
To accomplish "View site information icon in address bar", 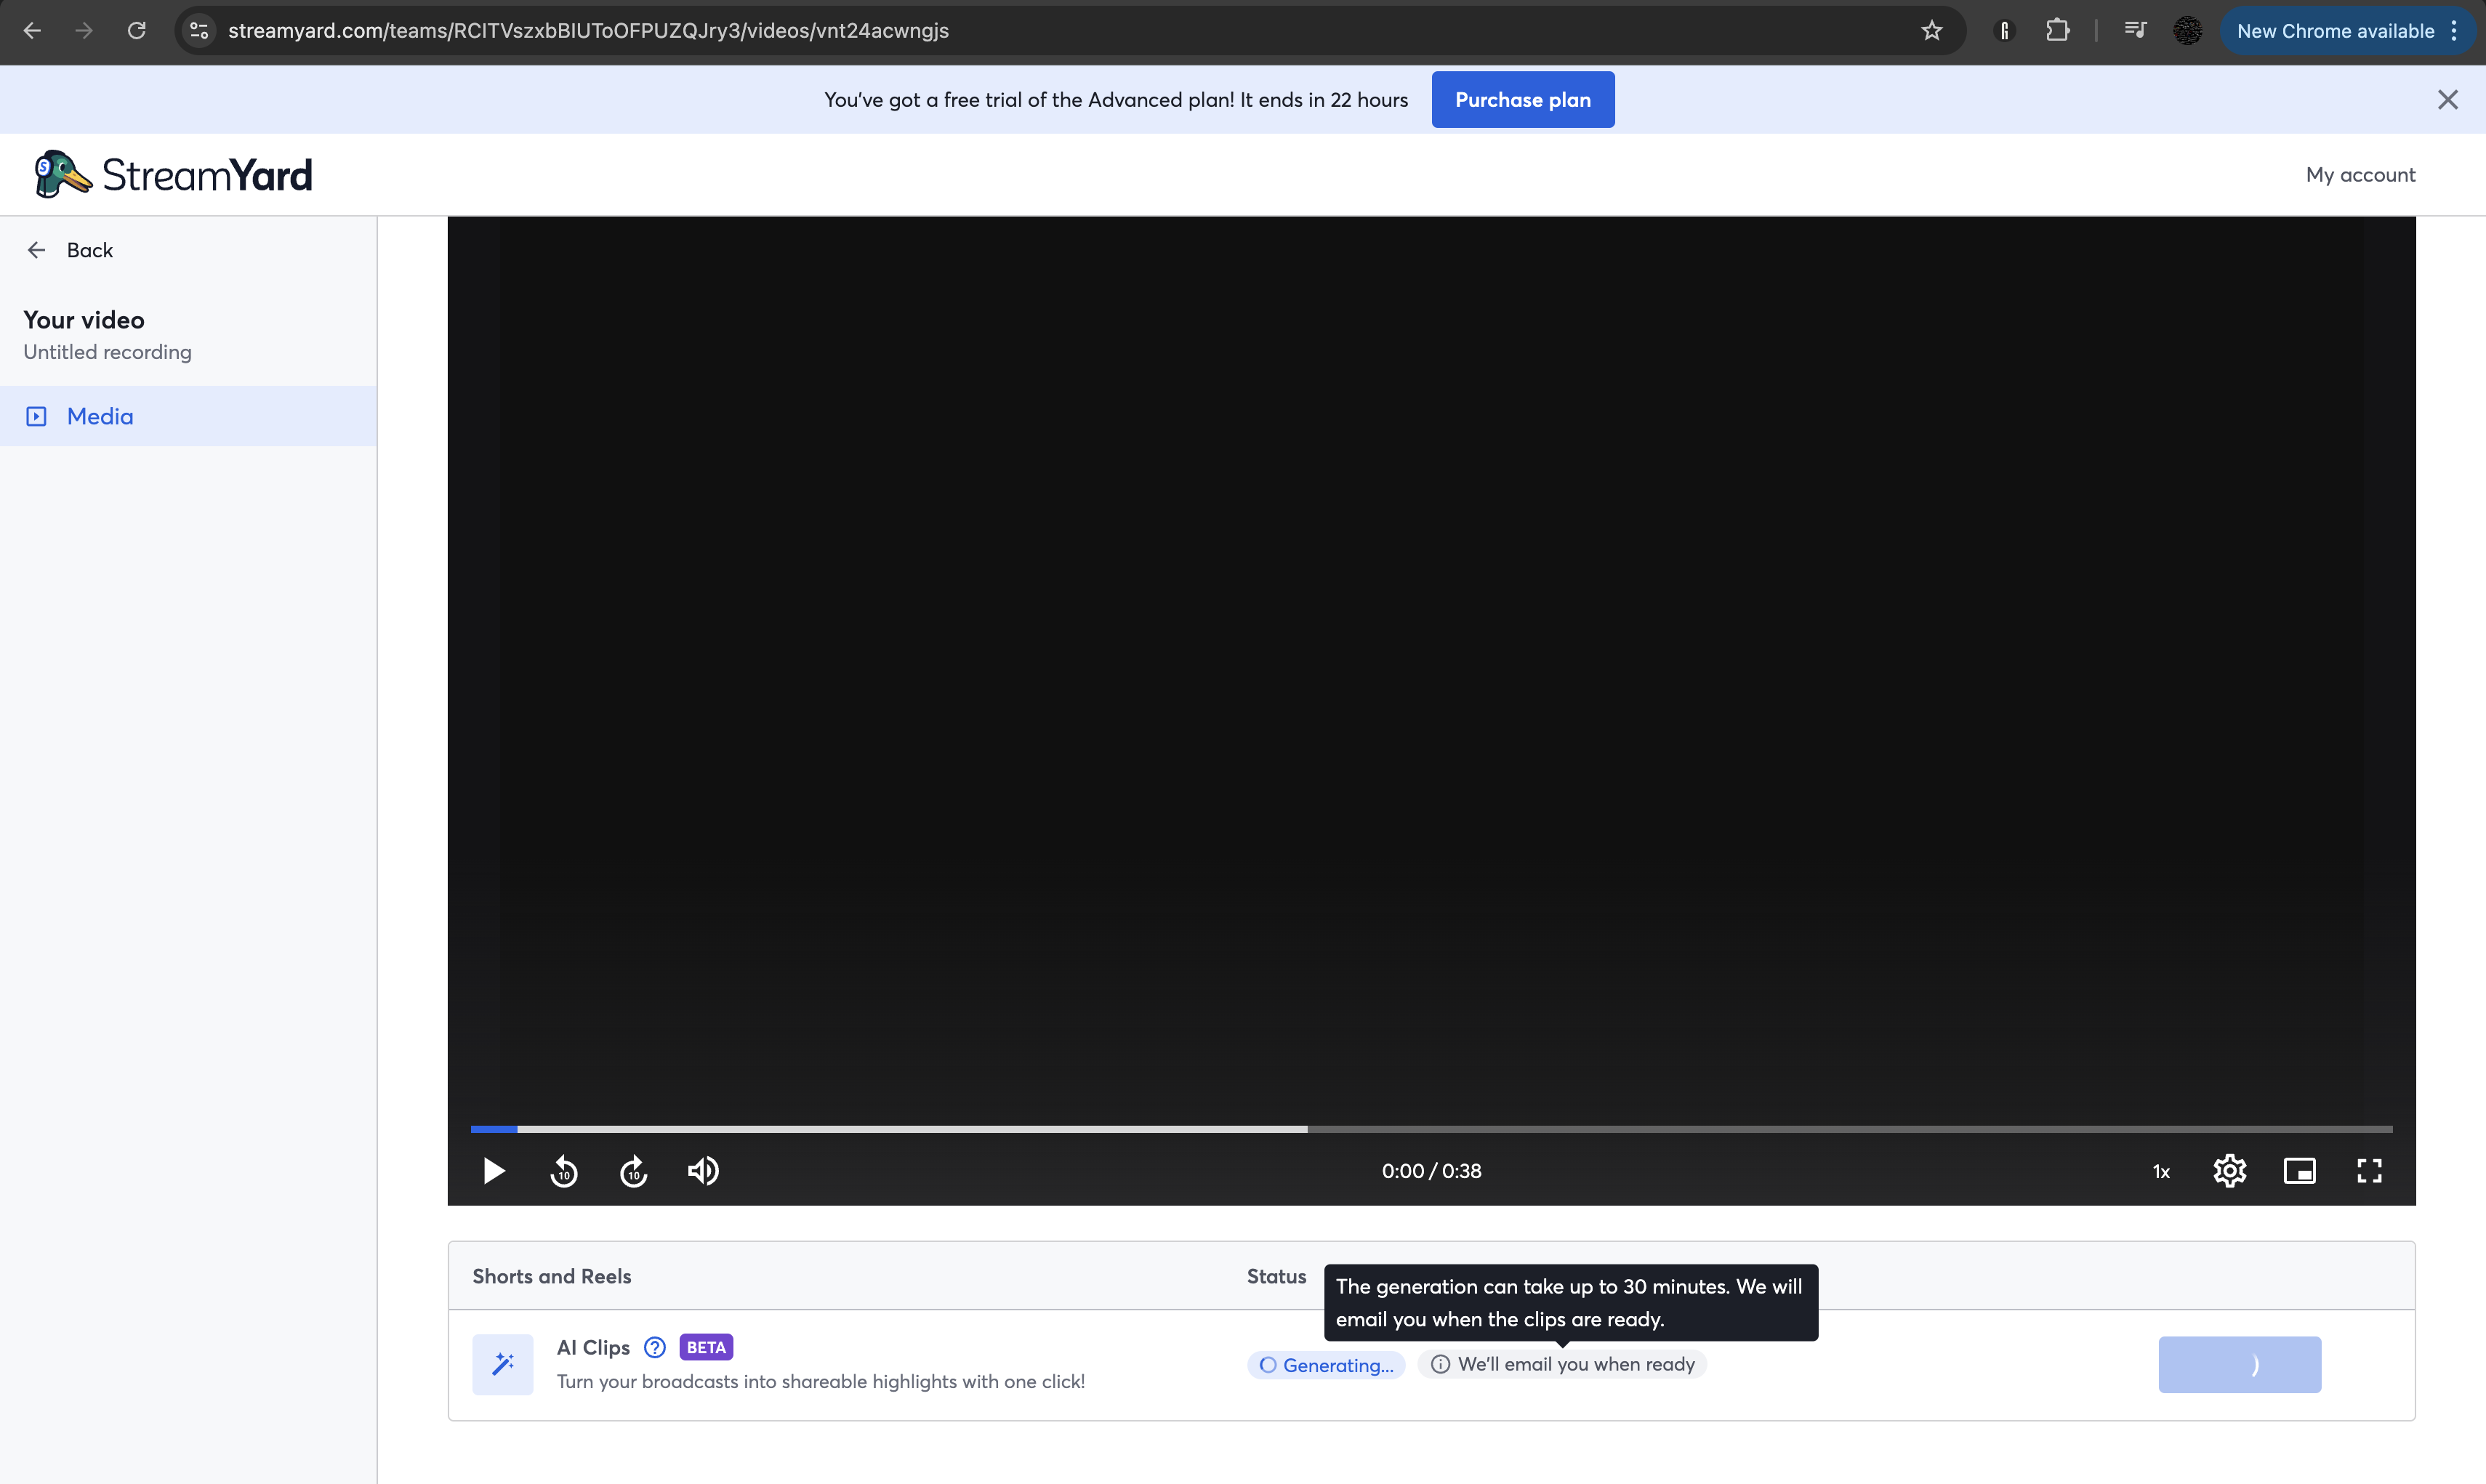I will pyautogui.click(x=200, y=31).
